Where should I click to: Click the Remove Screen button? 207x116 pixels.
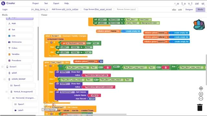[x=126, y=9]
